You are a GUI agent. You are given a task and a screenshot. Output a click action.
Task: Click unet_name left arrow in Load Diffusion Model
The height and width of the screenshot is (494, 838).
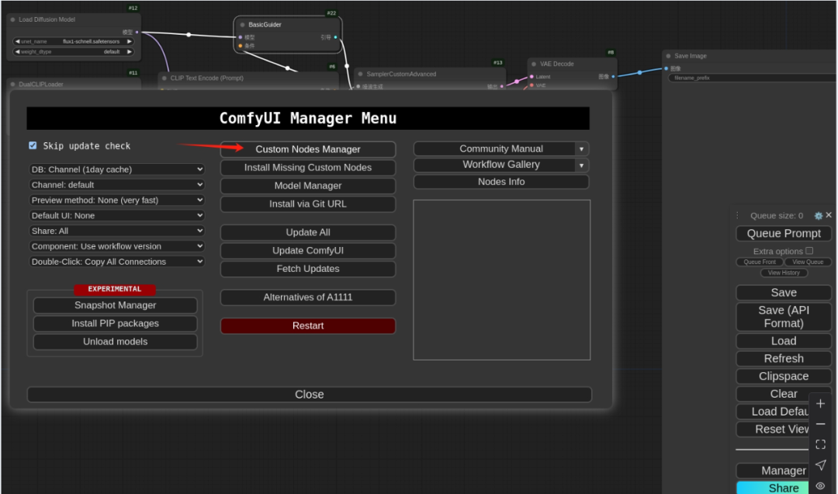pos(17,41)
